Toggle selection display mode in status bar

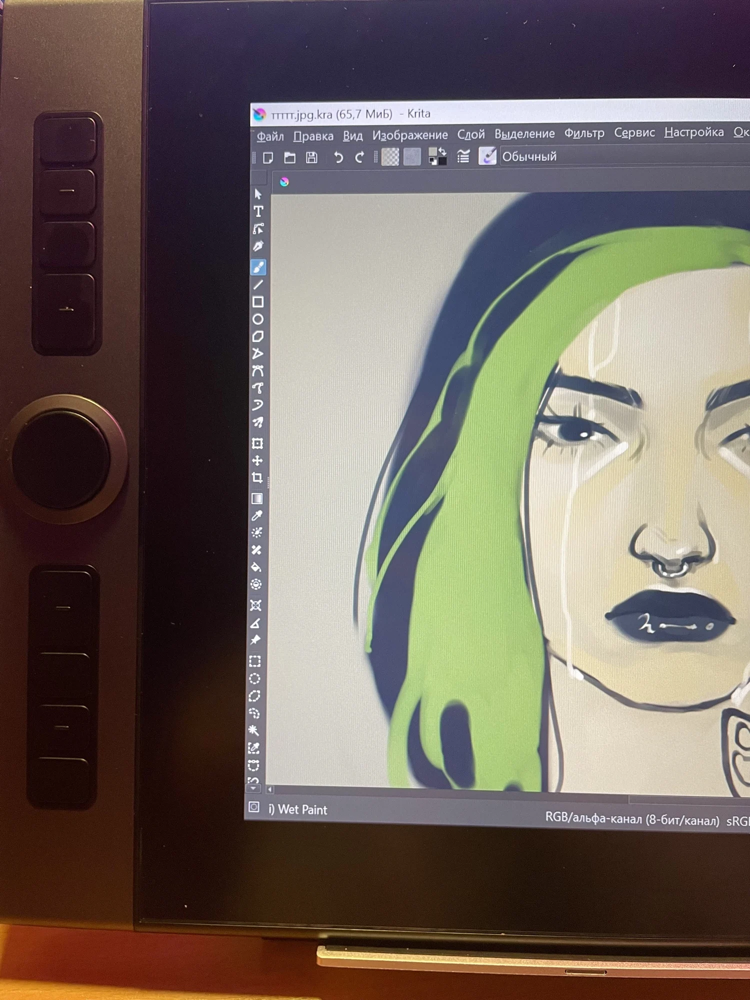(x=254, y=807)
